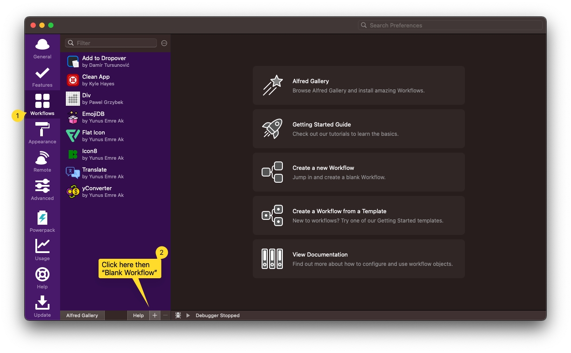
Task: Open the Update section
Action: pyautogui.click(x=42, y=307)
